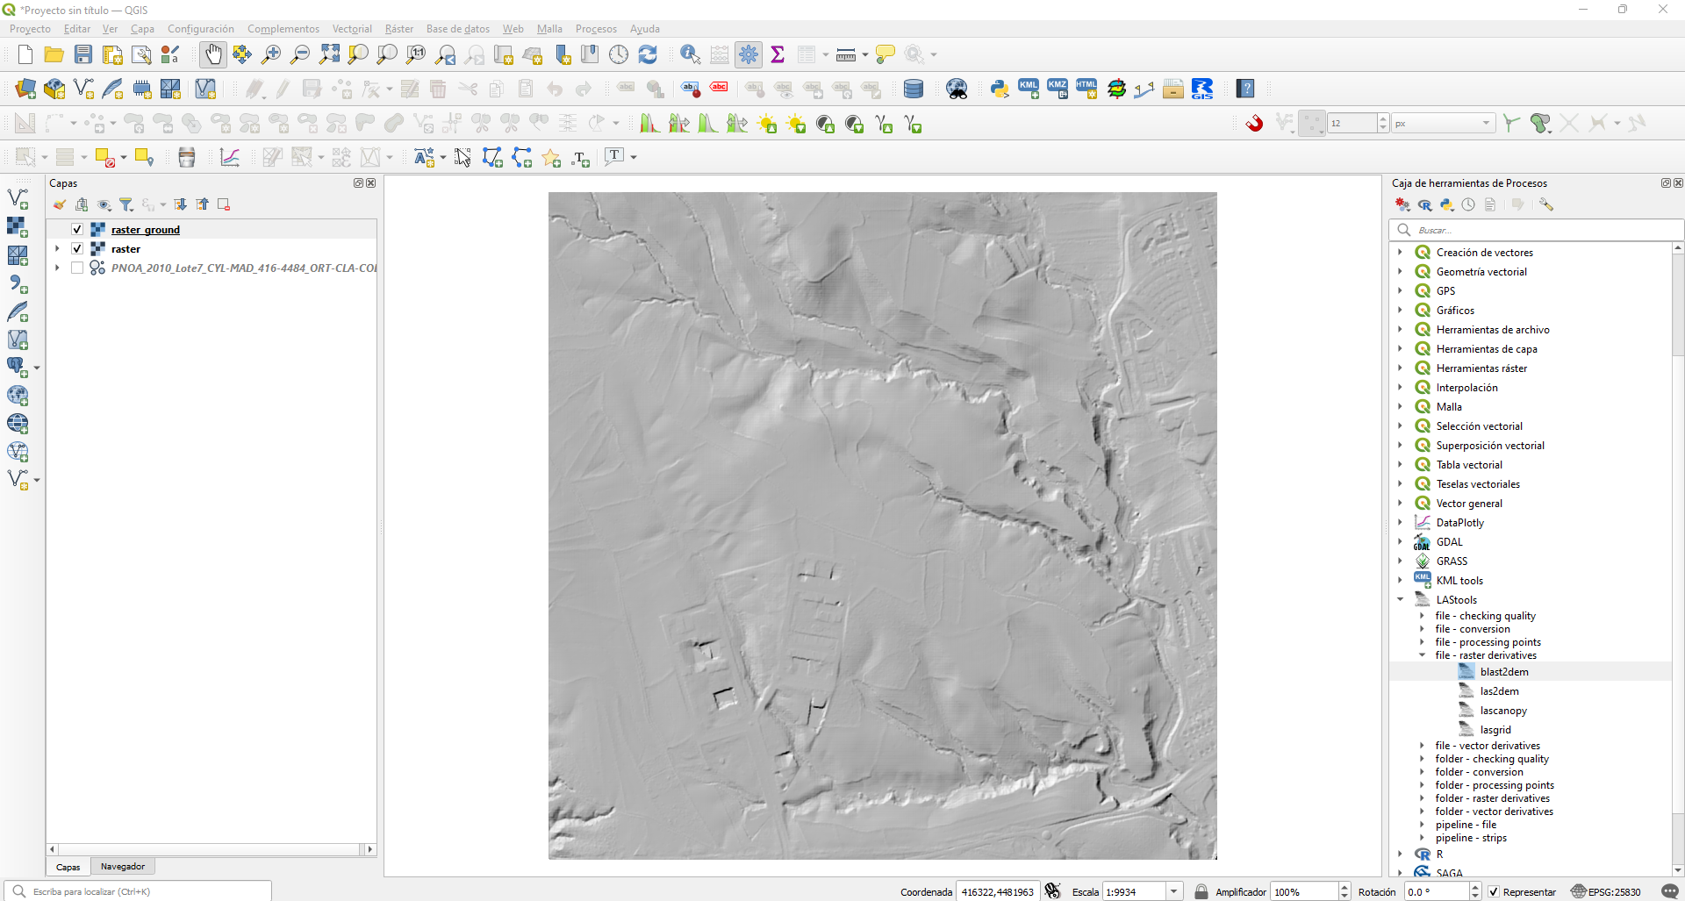The image size is (1685, 901).
Task: Collapse the LAStools tree group
Action: coord(1401,600)
